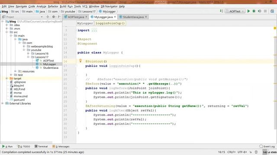This screenshot has height=155, width=277.
Task: Open the Terminal tool window
Action: tap(41, 146)
